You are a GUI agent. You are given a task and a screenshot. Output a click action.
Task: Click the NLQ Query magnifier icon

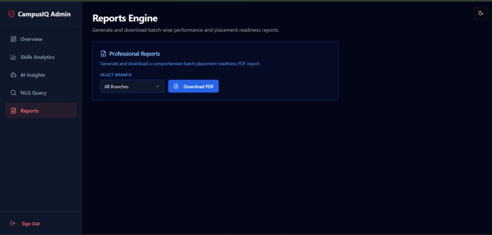[13, 93]
